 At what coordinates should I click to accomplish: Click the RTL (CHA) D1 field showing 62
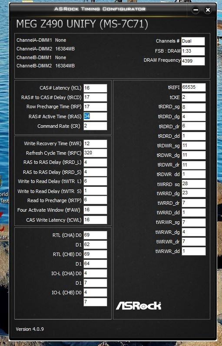point(95,245)
